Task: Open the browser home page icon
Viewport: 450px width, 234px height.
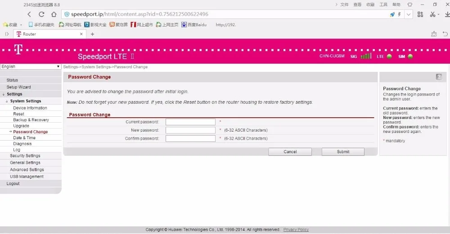Action: pyautogui.click(x=54, y=14)
